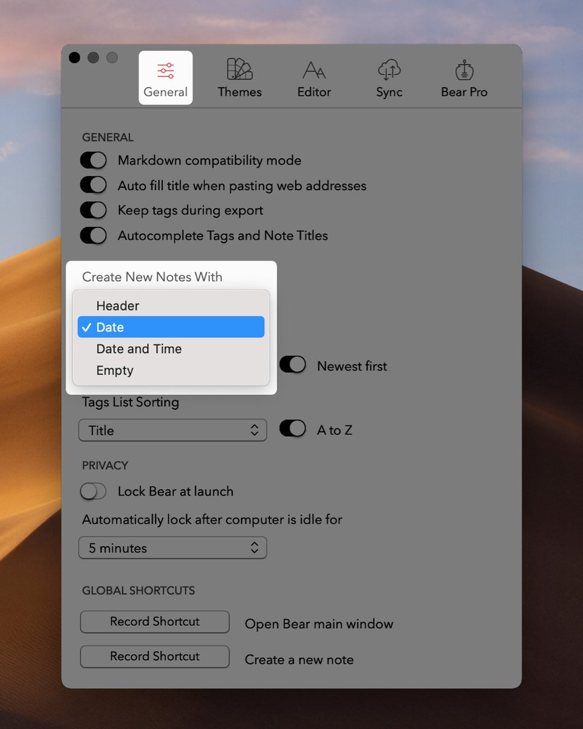Record Shortcut for Create a new note
The image size is (583, 729).
[x=155, y=656]
